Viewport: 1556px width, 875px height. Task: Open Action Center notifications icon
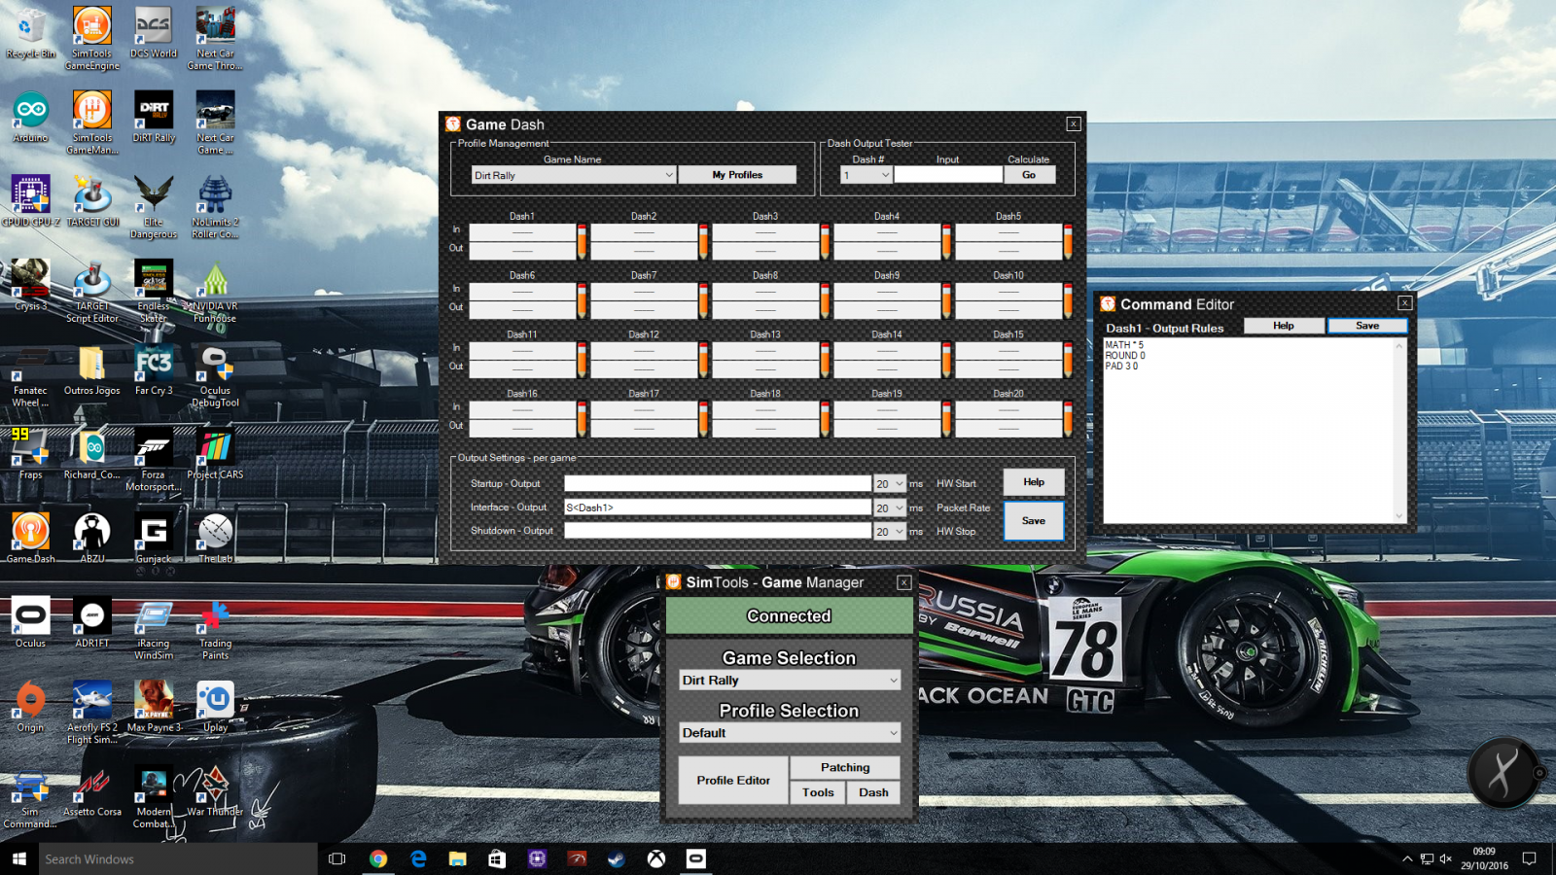[1529, 858]
